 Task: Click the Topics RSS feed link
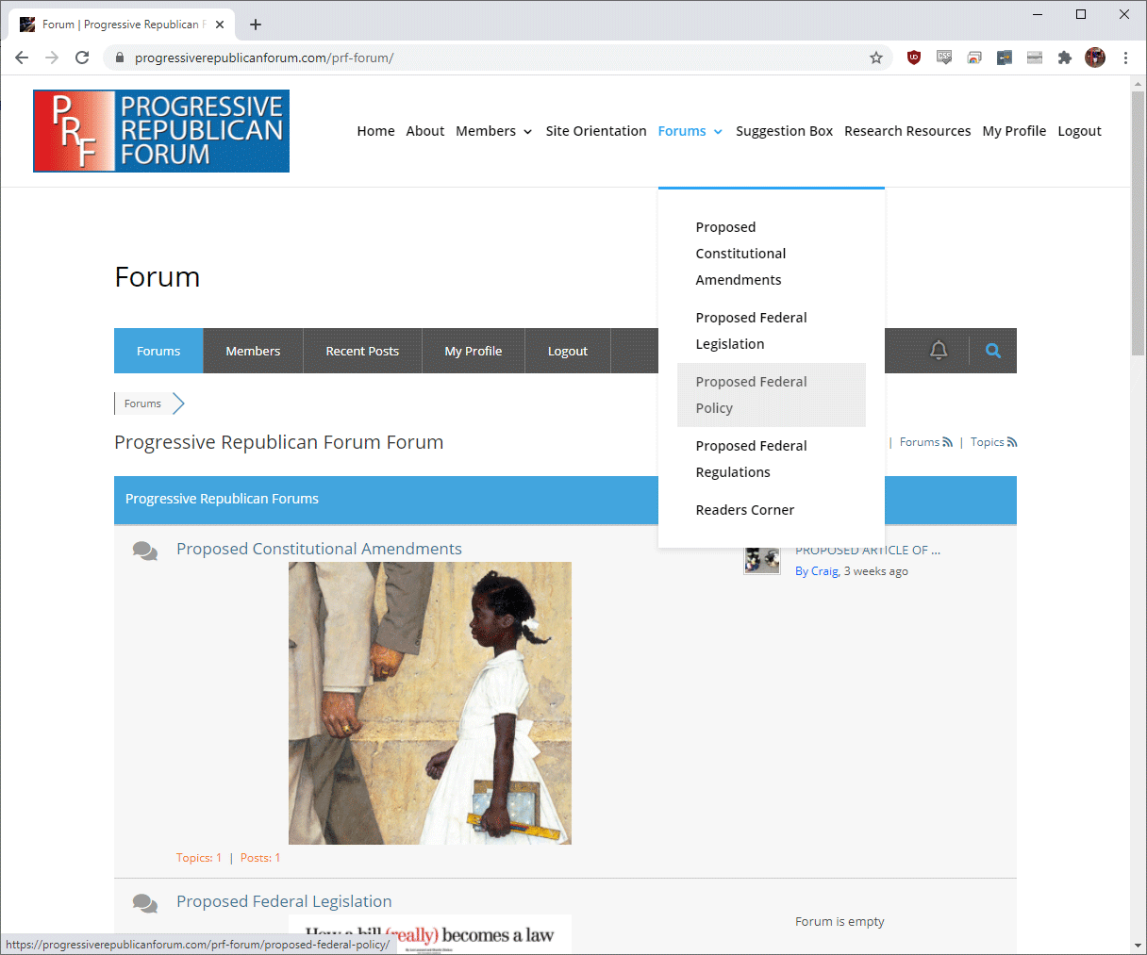tap(993, 442)
